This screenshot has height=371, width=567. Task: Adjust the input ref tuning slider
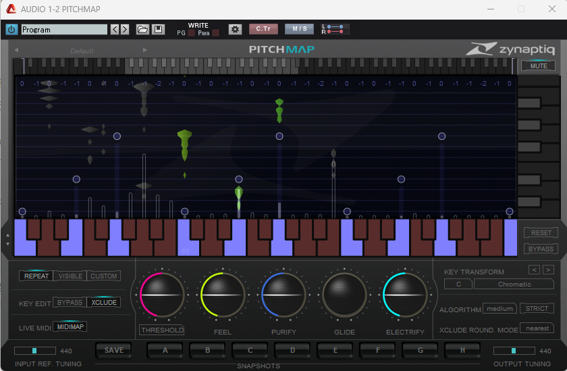point(34,350)
